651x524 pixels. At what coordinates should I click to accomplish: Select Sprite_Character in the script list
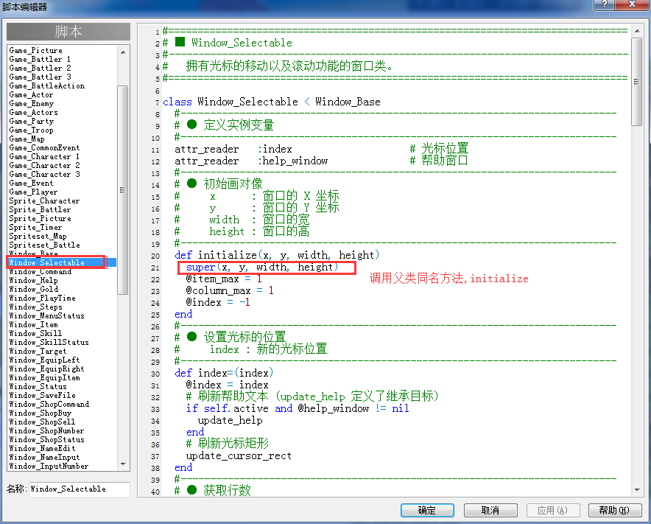(44, 200)
